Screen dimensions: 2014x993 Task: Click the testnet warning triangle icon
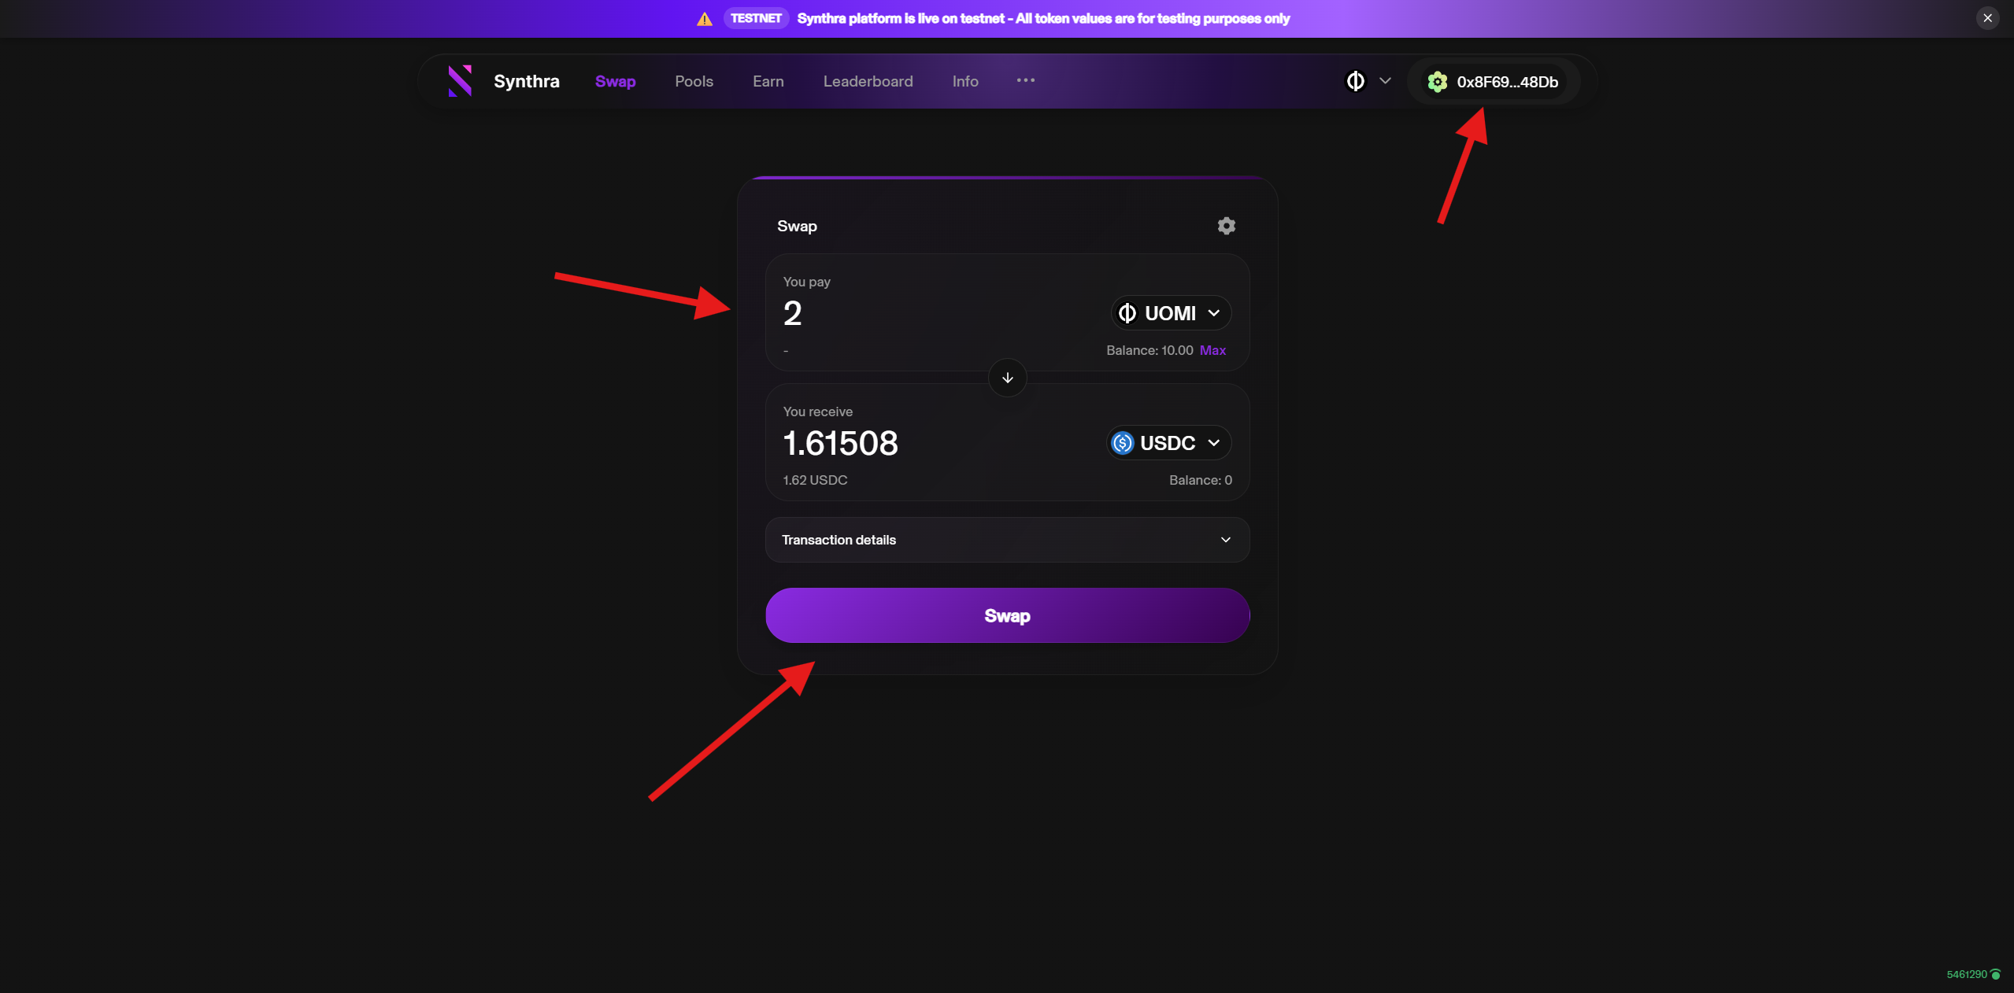(705, 19)
